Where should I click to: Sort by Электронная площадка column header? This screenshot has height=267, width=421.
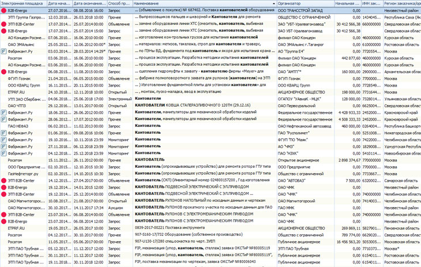coord(24,3)
